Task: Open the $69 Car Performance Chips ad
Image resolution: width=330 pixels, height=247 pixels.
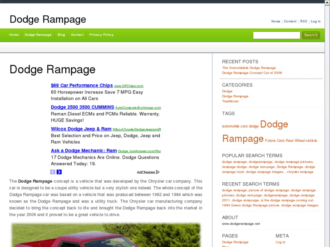Action: [x=82, y=85]
